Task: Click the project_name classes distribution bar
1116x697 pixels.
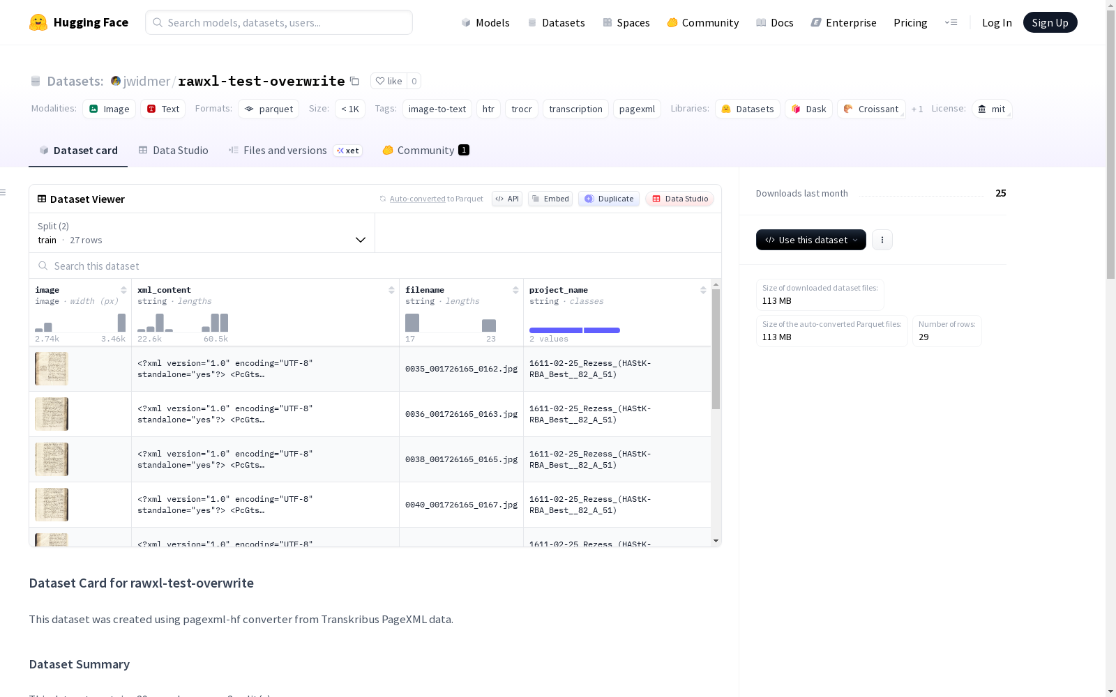Action: coord(575,330)
